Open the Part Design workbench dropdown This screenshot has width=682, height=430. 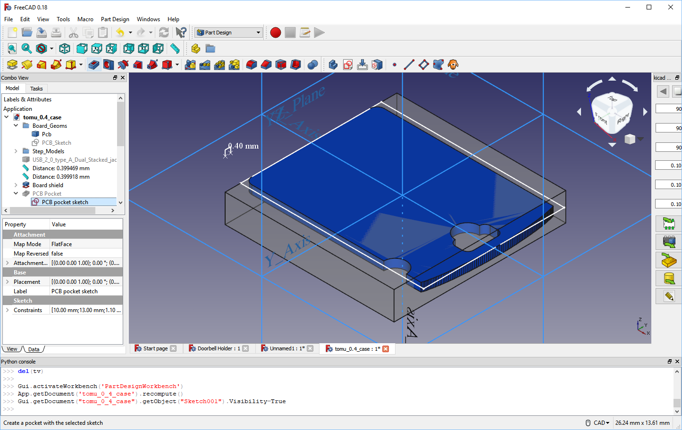coord(229,33)
